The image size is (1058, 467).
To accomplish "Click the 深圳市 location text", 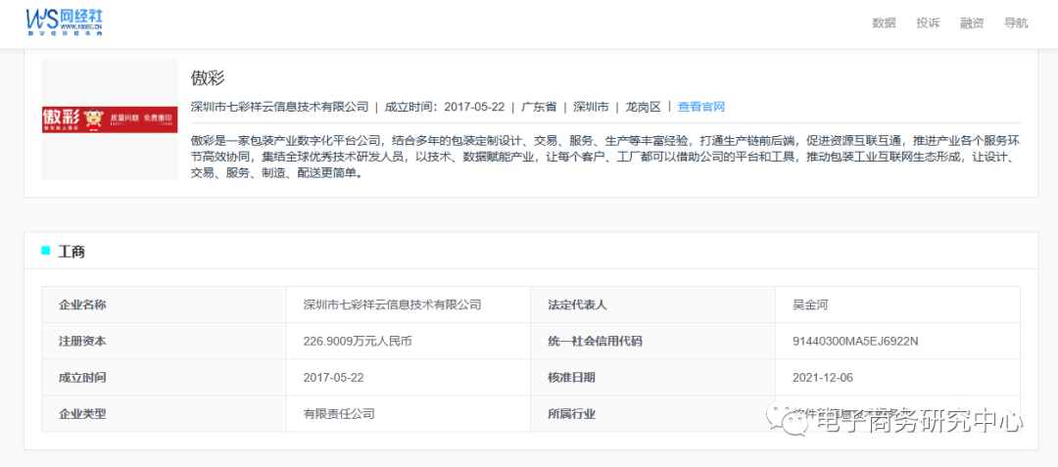I will pos(591,107).
